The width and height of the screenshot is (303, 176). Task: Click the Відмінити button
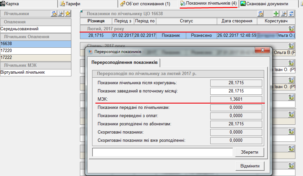coord(250,166)
